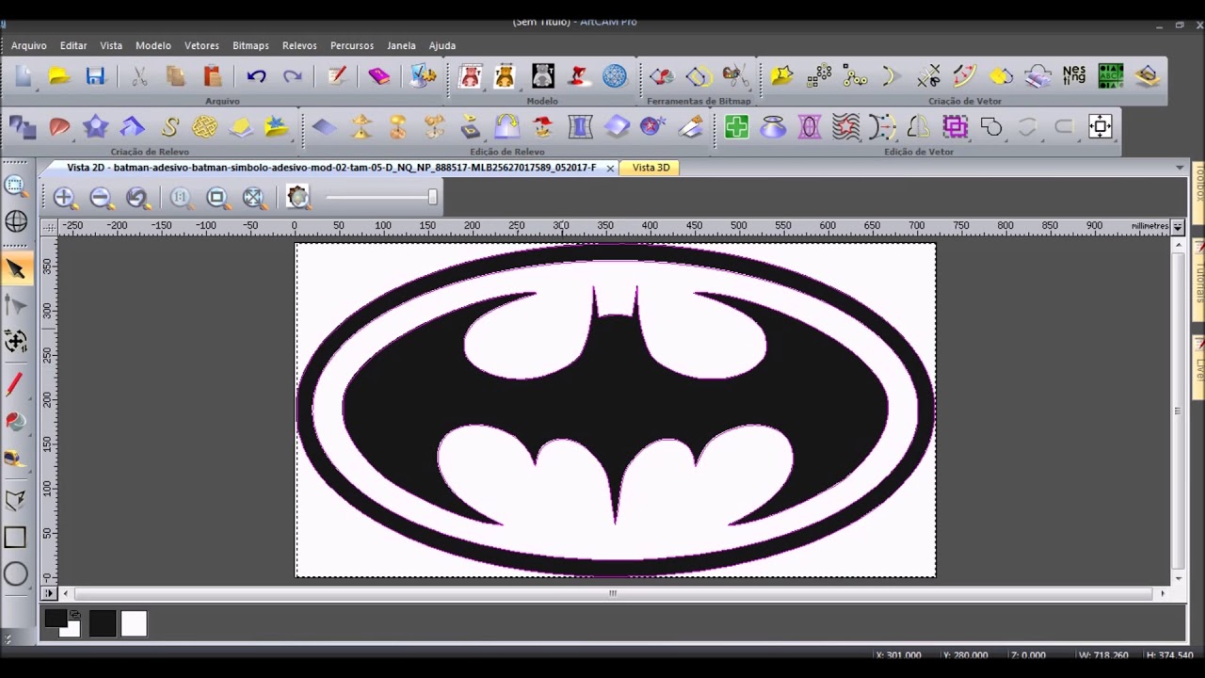Select the white colour swatch in palette
Screen dimensions: 1205x678
[134, 623]
